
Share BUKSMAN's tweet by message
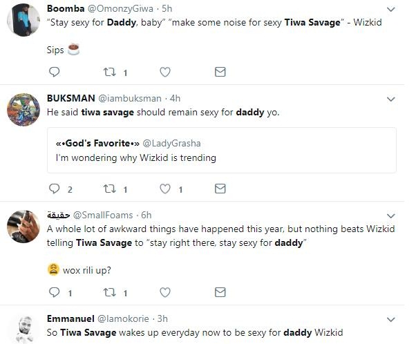point(220,189)
